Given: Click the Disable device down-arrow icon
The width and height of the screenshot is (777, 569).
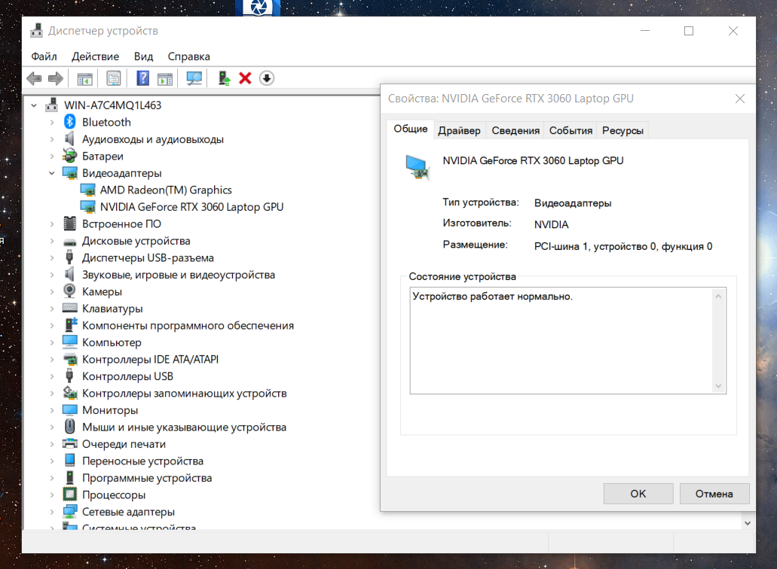Looking at the screenshot, I should (x=267, y=78).
